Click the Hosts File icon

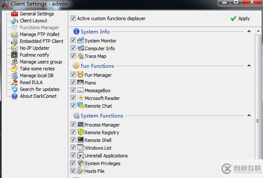[81, 171]
